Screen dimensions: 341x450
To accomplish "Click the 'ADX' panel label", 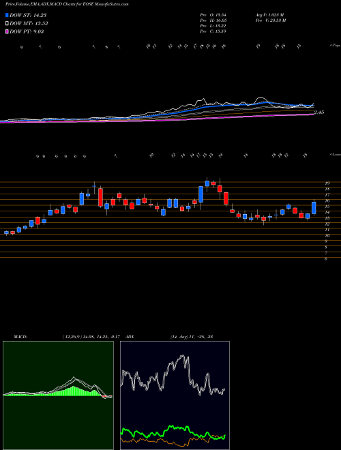I will click(130, 337).
